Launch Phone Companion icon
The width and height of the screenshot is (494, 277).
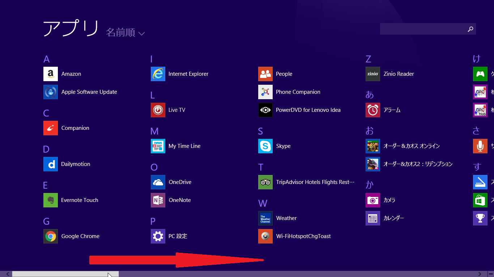pos(265,92)
